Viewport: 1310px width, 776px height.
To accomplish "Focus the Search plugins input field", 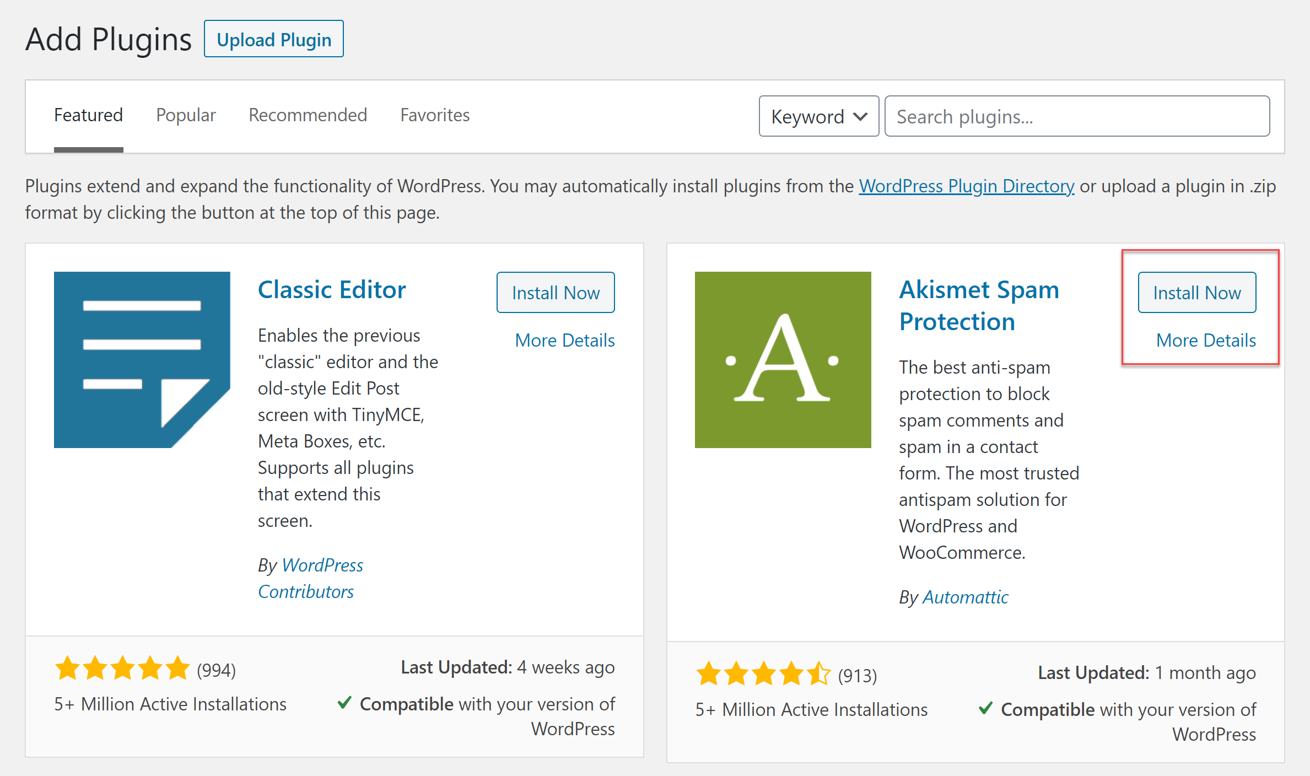I will click(x=1077, y=116).
